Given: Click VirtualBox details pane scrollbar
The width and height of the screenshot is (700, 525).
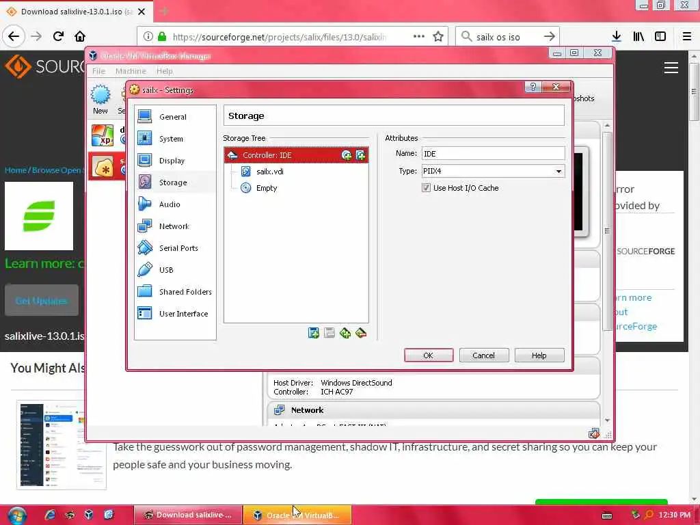Looking at the screenshot, I should click(607, 231).
